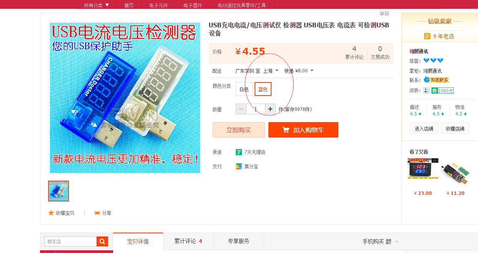Expand the 上海 destination dropdown

tap(271, 71)
